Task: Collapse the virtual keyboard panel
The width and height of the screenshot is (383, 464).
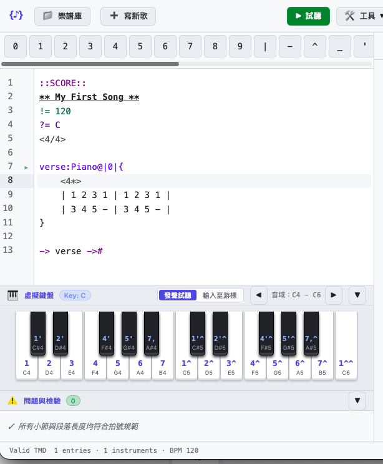Action: [x=357, y=295]
